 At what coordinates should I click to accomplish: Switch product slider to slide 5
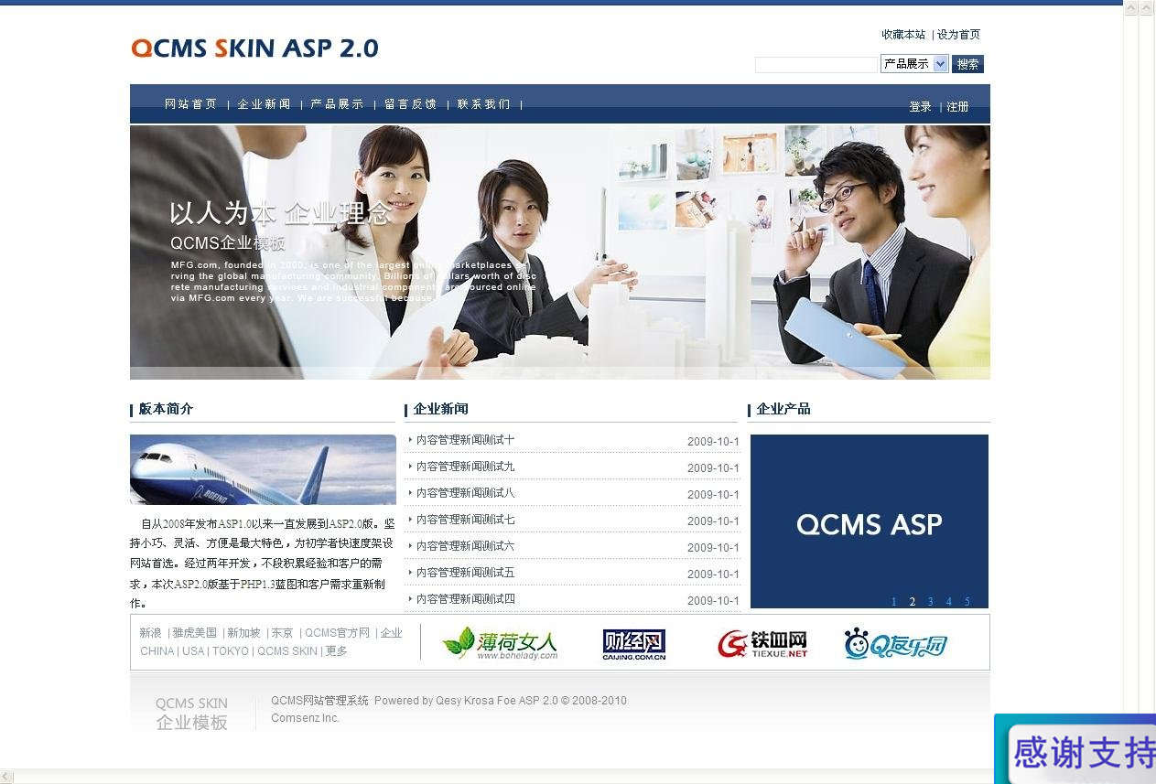pos(967,602)
